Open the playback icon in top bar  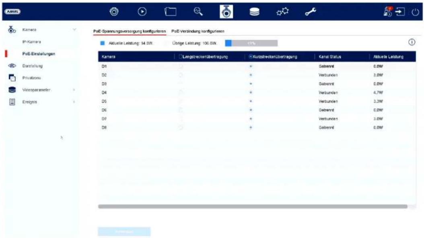tap(142, 12)
